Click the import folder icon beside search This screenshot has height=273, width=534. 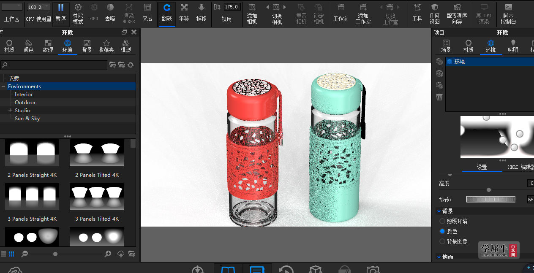(122, 65)
